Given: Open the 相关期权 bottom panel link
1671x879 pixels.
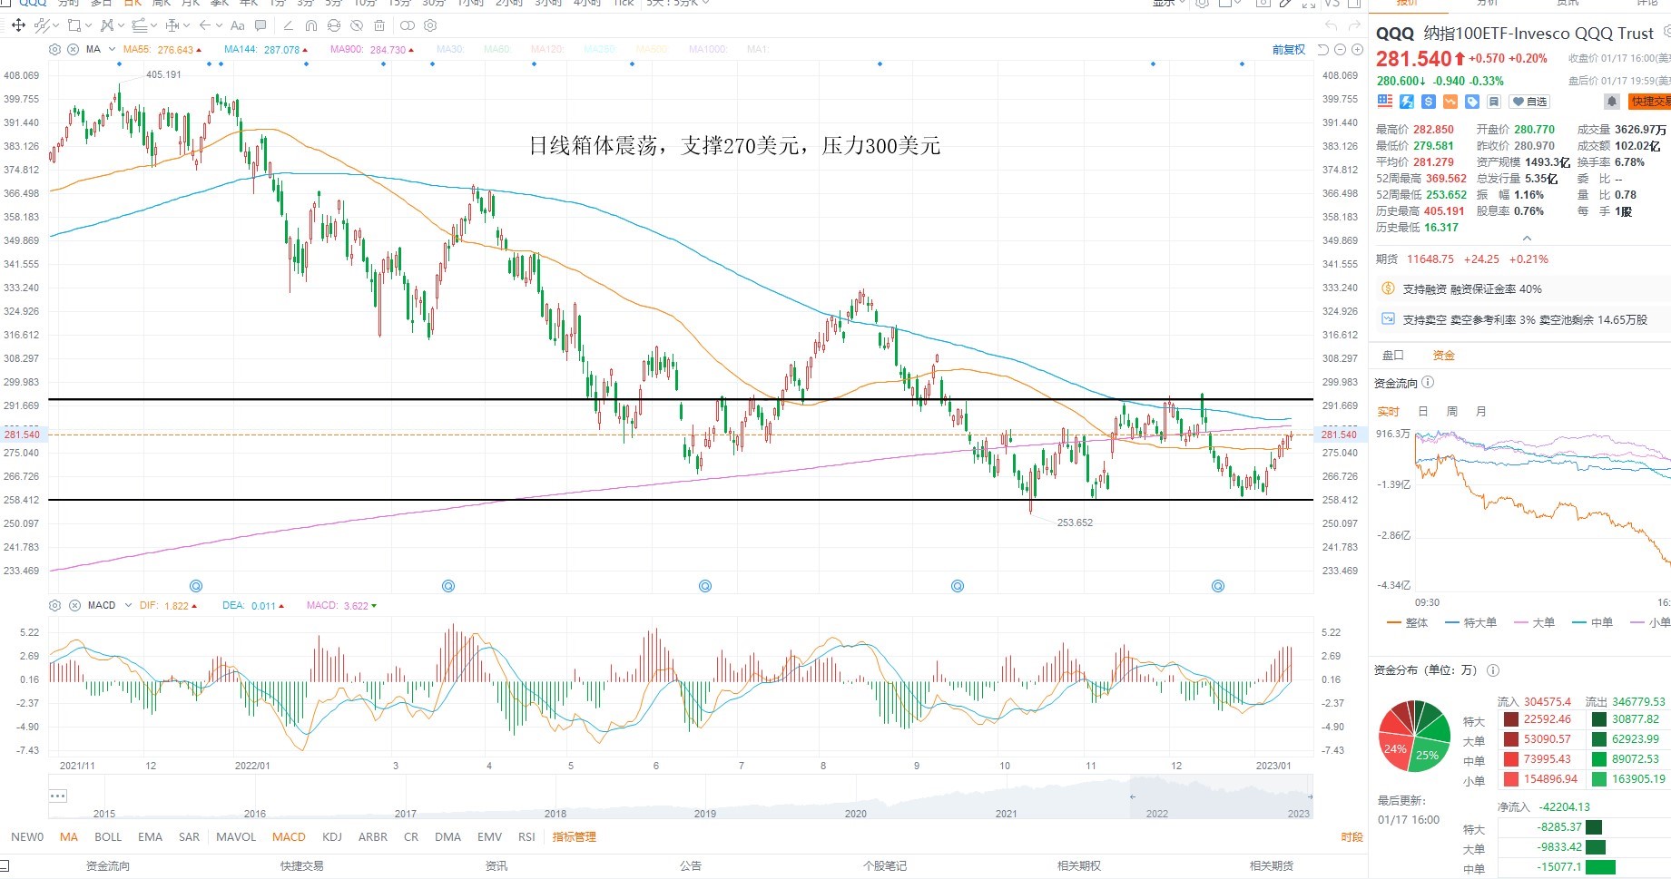Looking at the screenshot, I should 1079,866.
